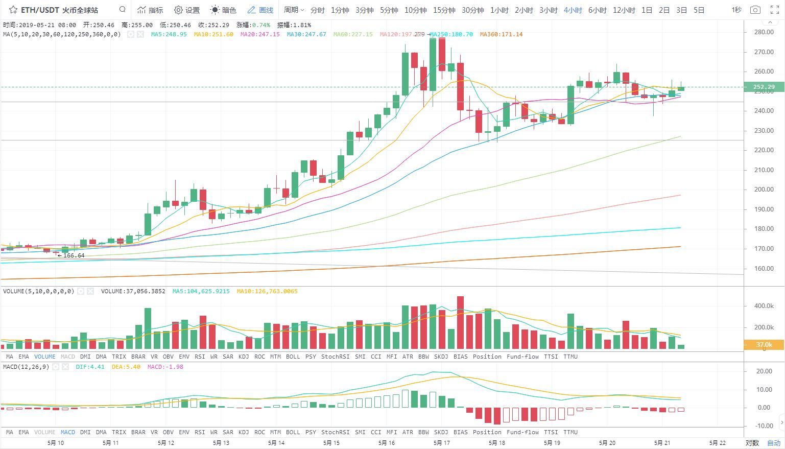Select StochRSI in volume pane indicator row
This screenshot has width=785, height=449.
[x=335, y=357]
